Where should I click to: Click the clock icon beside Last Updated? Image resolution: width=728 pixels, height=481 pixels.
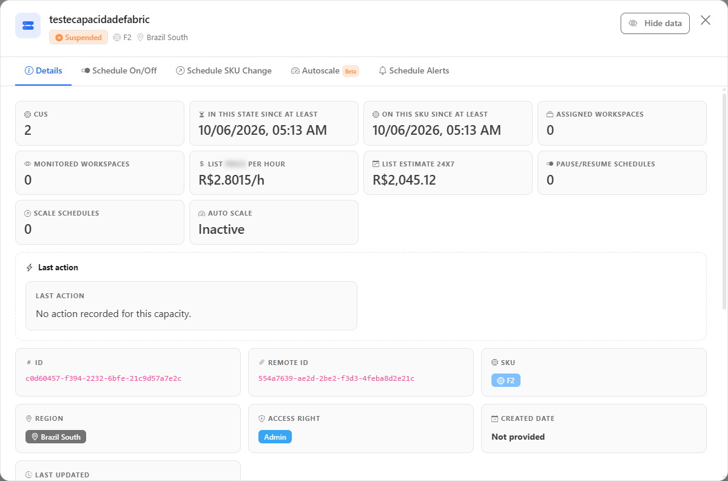(29, 474)
